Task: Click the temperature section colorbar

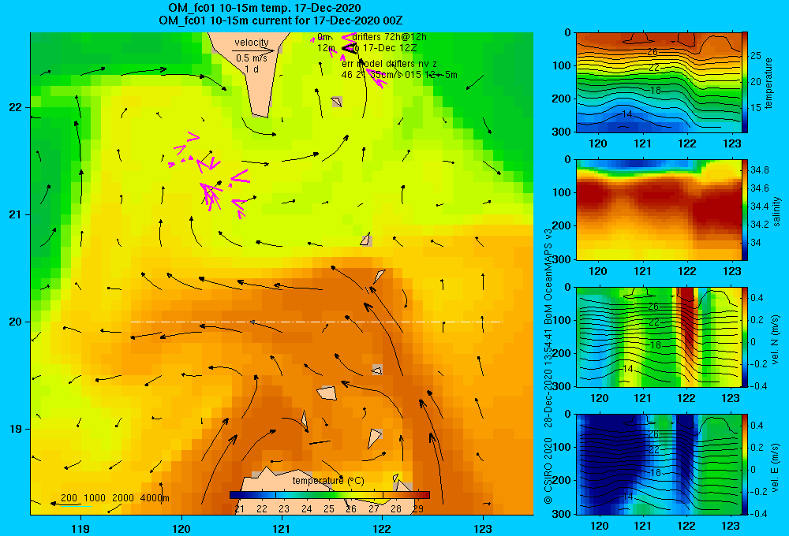Action: click(x=745, y=83)
